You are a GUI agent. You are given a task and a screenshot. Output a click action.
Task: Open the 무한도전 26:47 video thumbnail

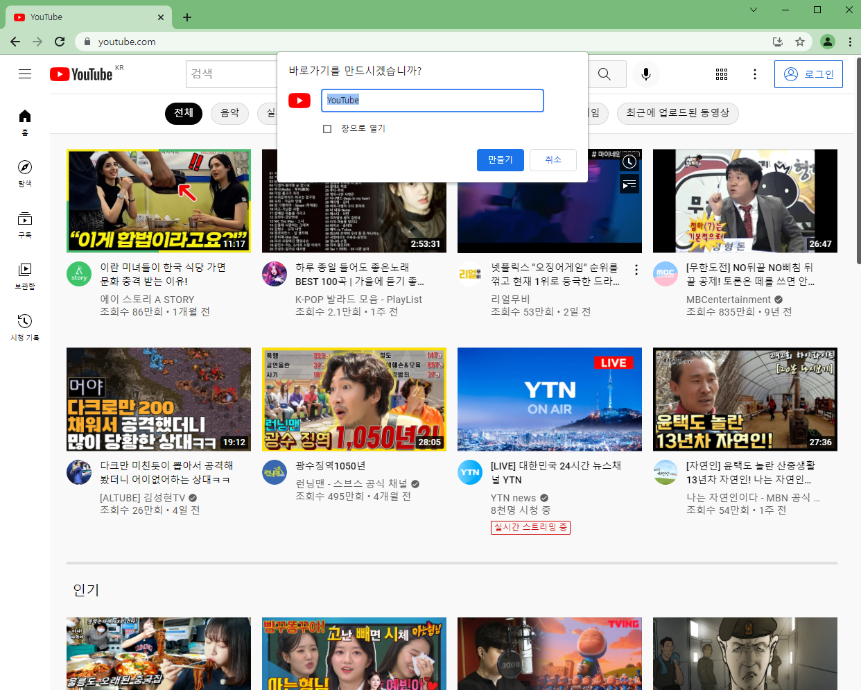[x=745, y=201]
